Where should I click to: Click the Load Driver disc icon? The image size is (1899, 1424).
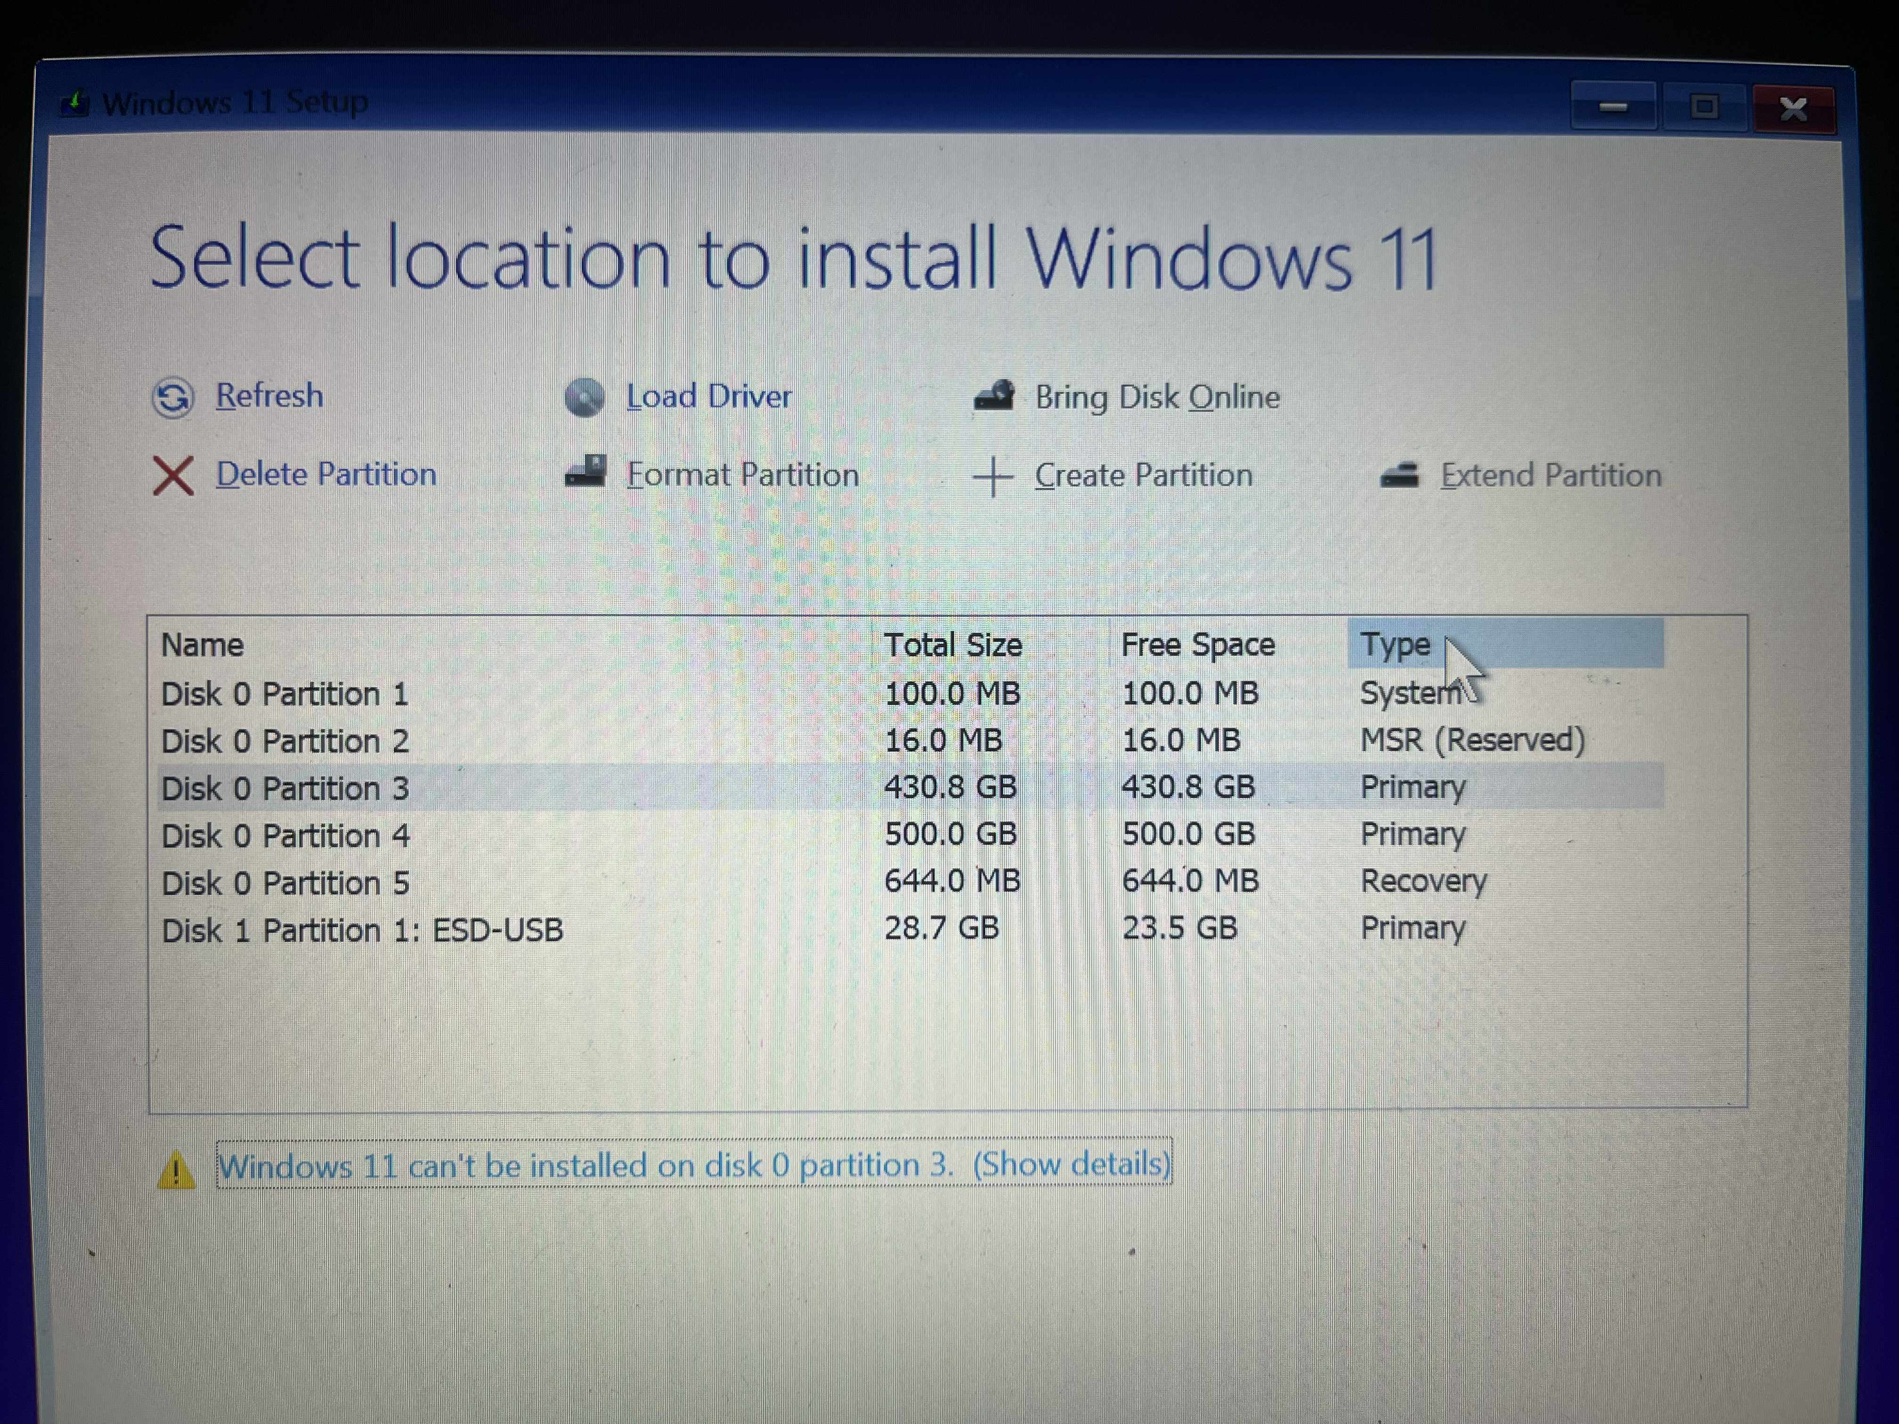pos(586,396)
